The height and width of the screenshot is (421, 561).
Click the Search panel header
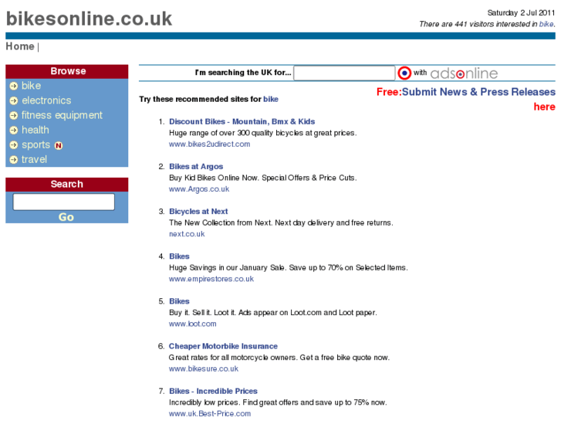point(67,184)
